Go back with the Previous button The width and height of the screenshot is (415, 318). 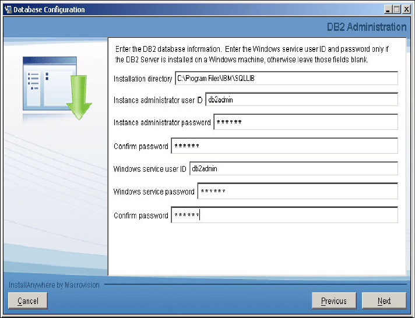pyautogui.click(x=334, y=301)
